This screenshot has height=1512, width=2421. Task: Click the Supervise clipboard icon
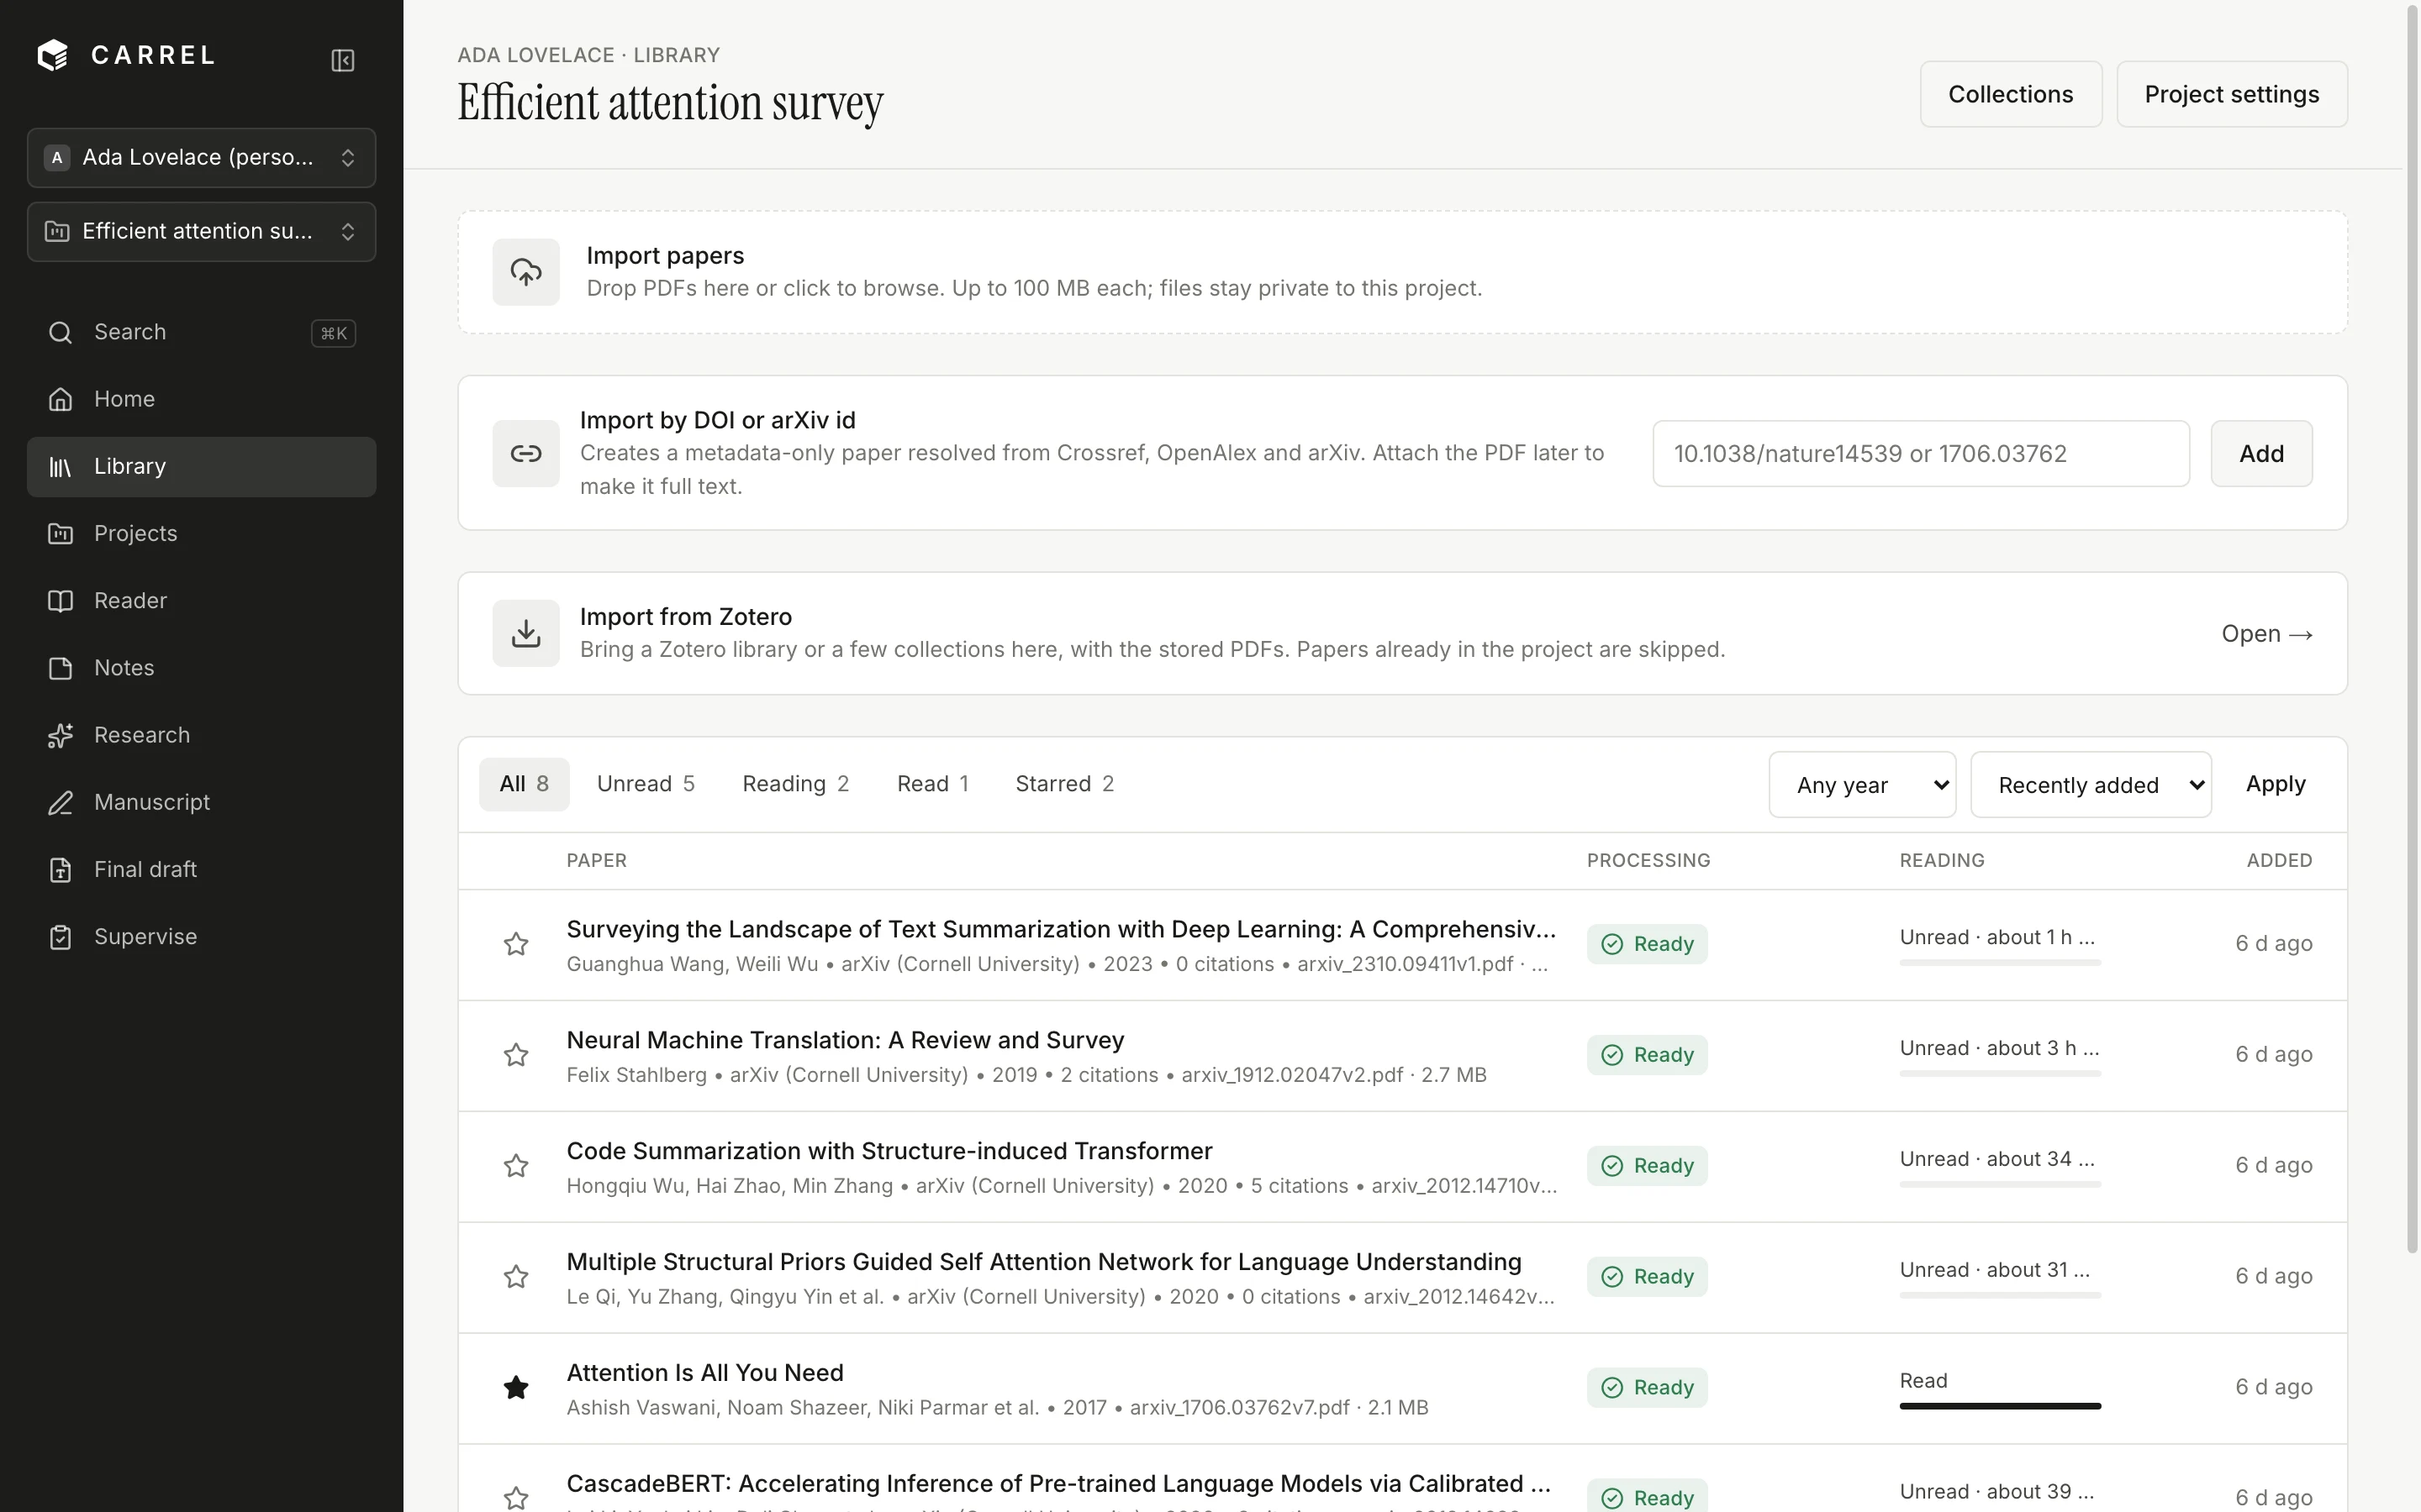click(x=60, y=937)
